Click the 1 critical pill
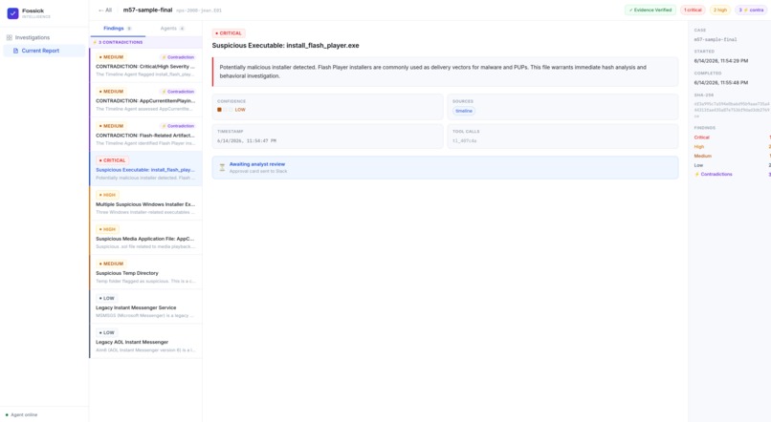Image resolution: width=771 pixels, height=422 pixels. [x=693, y=10]
